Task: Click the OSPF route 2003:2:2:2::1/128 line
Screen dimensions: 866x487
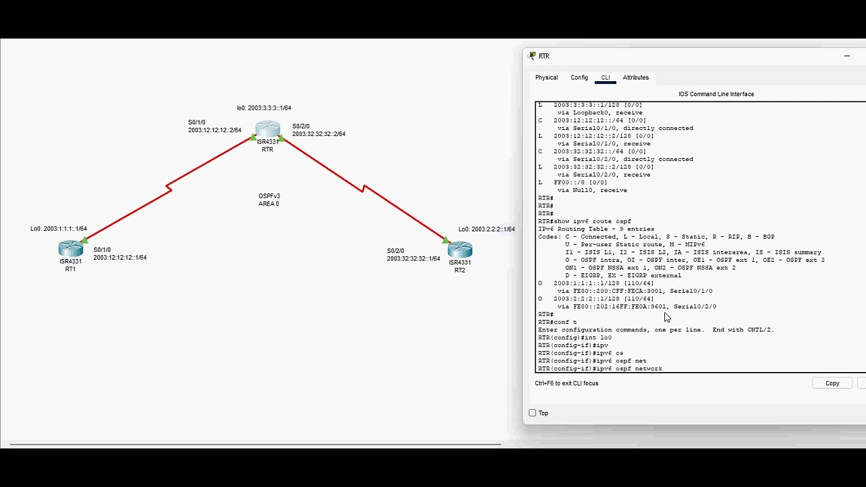Action: [596, 299]
